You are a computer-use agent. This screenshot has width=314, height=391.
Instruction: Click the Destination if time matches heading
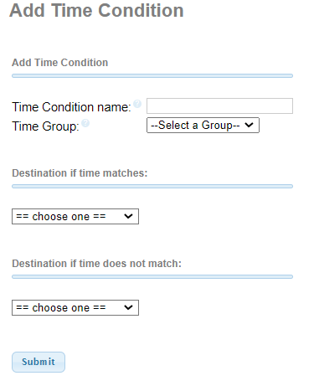(x=80, y=173)
